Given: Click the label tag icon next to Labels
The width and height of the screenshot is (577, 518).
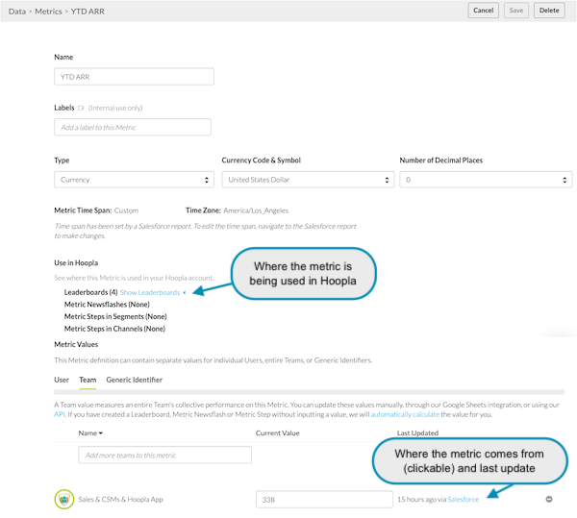Looking at the screenshot, I should [81, 108].
